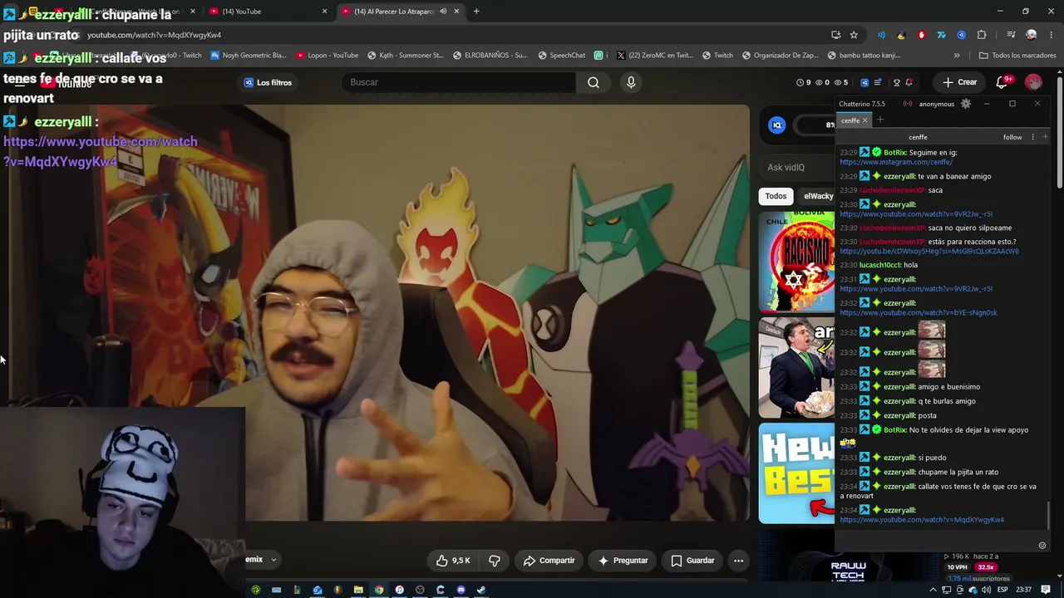Viewport: 1064px width, 598px height.
Task: Expand the remix dropdown chevron
Action: coord(273,560)
